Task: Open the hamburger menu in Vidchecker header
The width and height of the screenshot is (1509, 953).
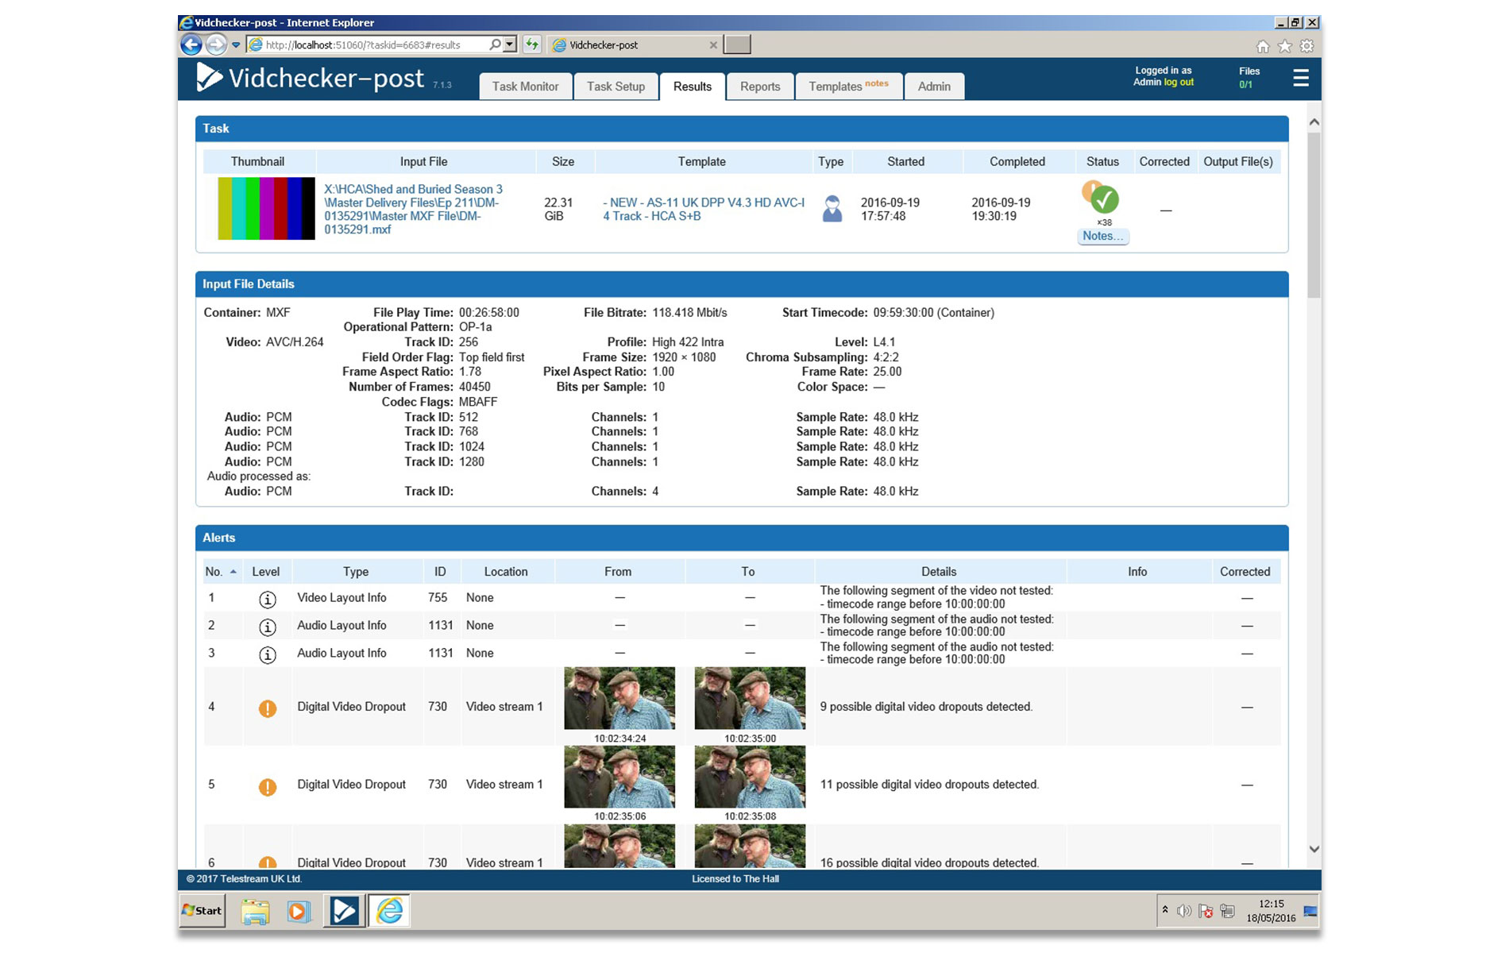Action: [x=1300, y=78]
